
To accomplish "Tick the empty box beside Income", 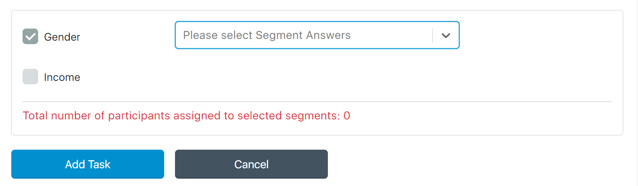I will [30, 77].
